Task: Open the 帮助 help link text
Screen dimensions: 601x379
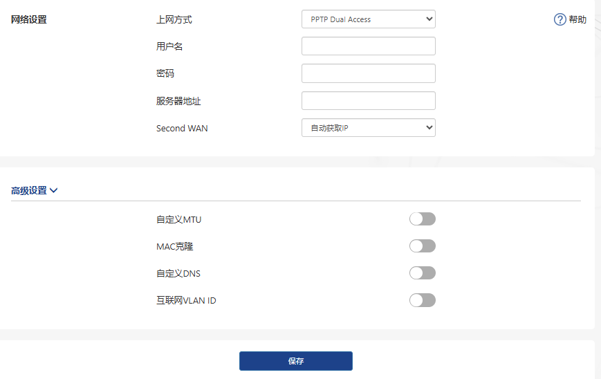Action: (577, 19)
